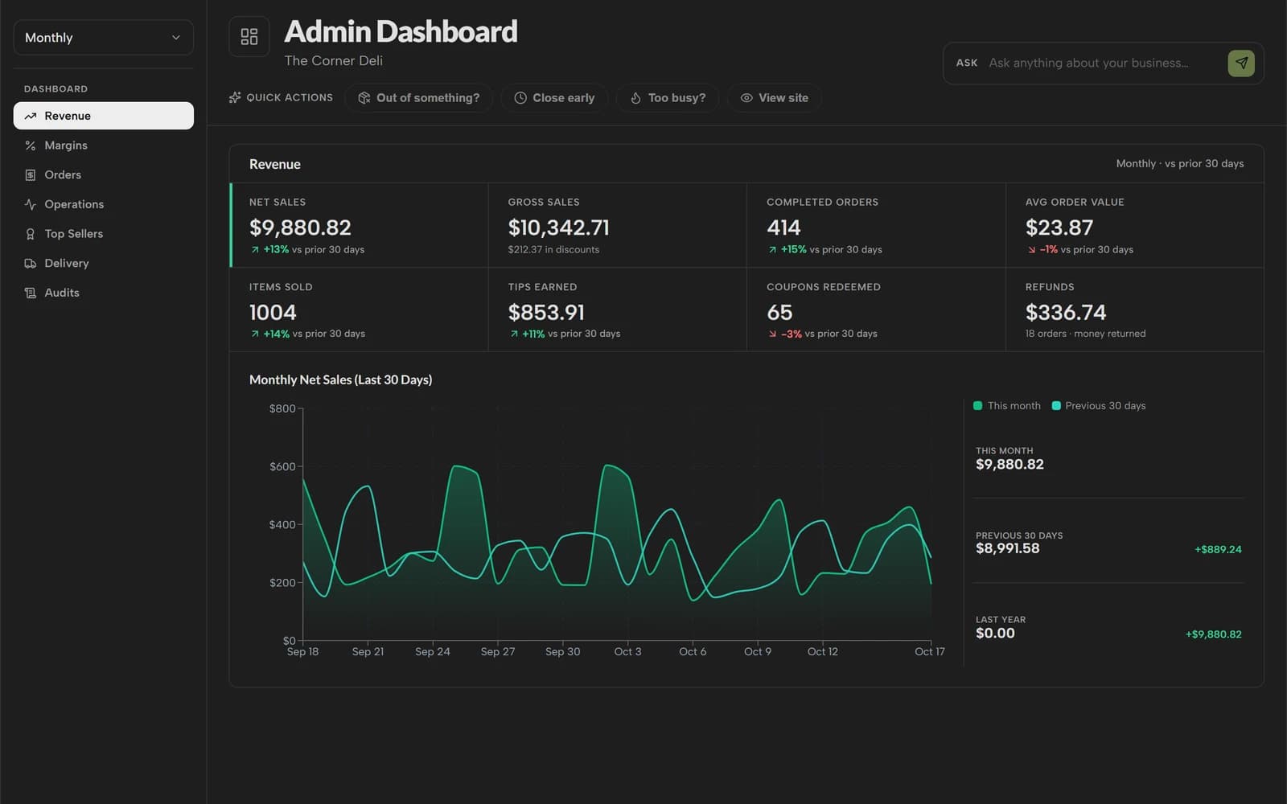Screen dimensions: 1287x804
Task: Select the Completed Orders metric card
Action: [877, 225]
